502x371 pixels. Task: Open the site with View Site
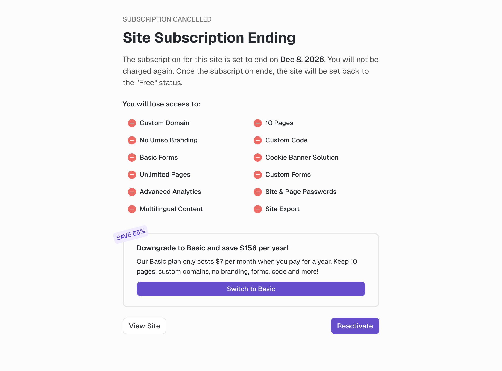[x=144, y=326]
